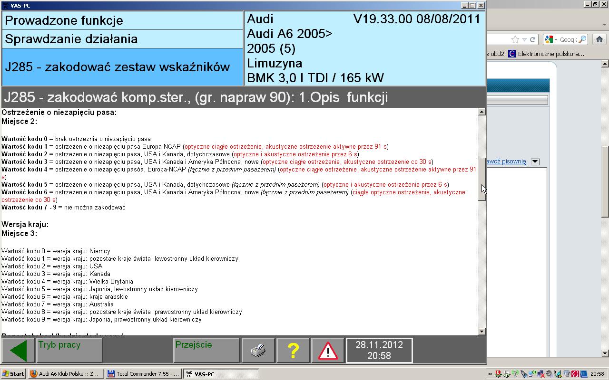Click the version text V19.33.00 08/08/2011
609x380 pixels.
tap(417, 19)
